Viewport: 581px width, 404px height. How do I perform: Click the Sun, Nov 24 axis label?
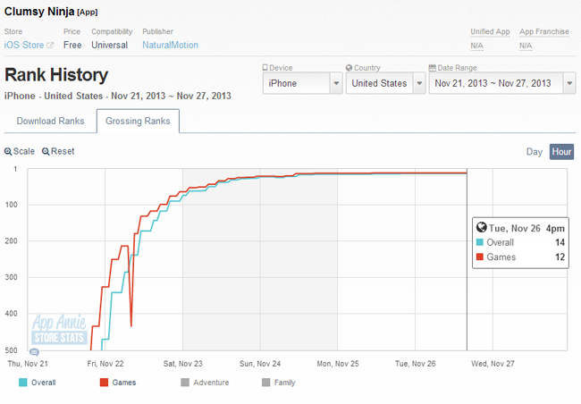260,364
